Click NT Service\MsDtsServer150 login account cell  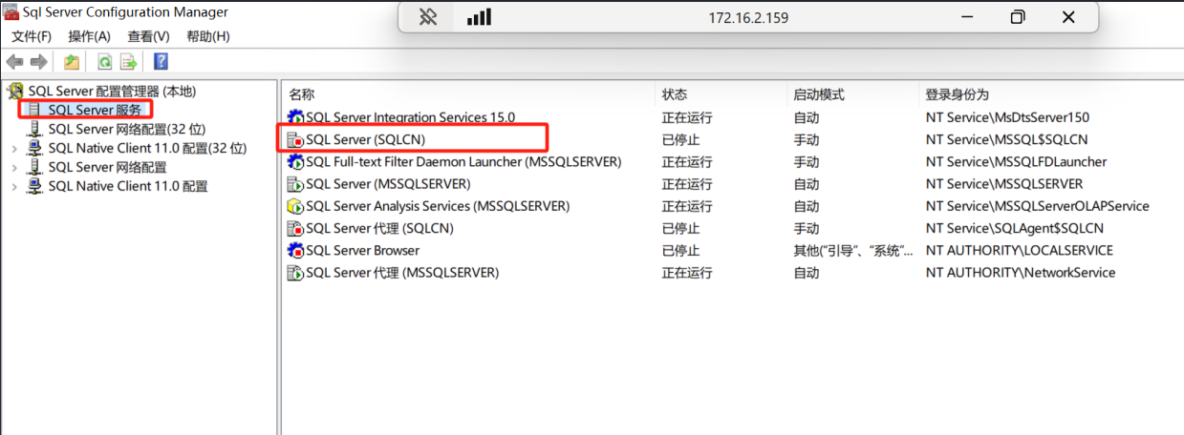pos(1007,117)
